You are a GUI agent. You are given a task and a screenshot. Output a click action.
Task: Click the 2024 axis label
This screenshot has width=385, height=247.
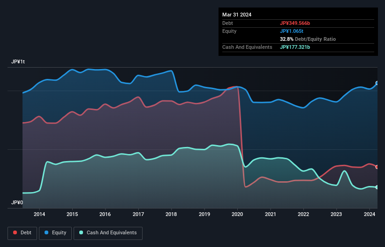pyautogui.click(x=370, y=214)
